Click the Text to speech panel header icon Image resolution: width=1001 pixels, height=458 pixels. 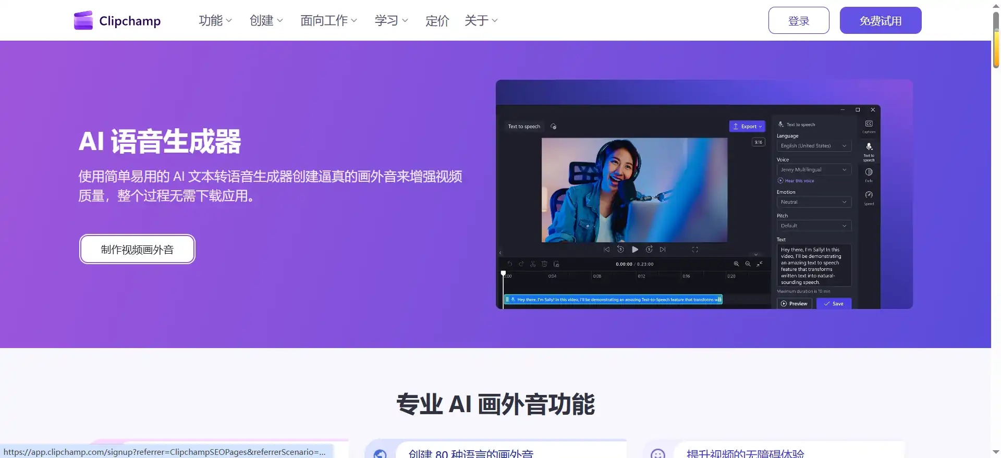(781, 124)
